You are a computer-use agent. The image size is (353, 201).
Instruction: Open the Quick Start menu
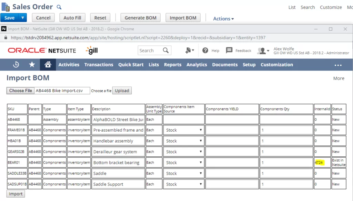[131, 65]
